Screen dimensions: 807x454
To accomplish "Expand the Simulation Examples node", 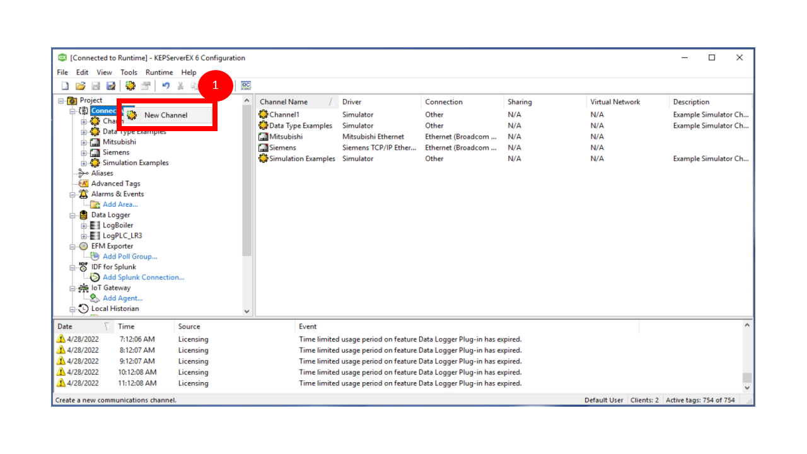I will coord(84,163).
